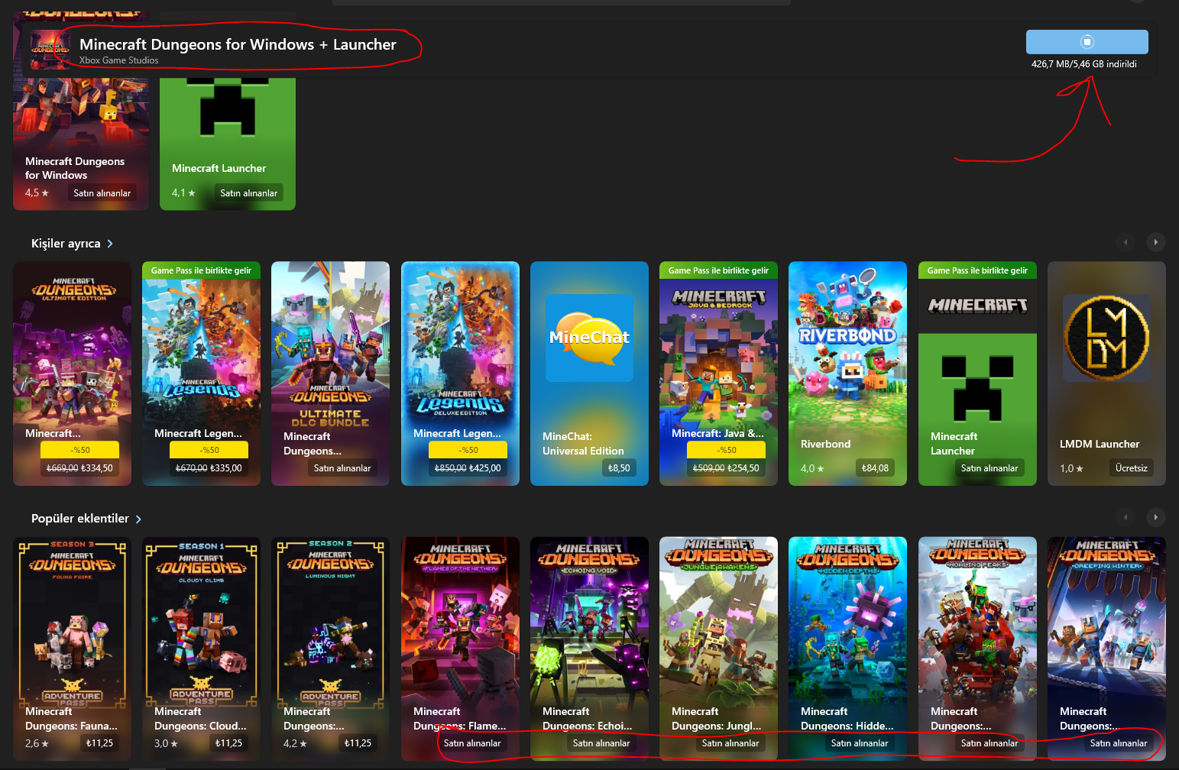The image size is (1179, 770).
Task: Click the '426,7 MB/5,46 GB indirildi' status text
Action: [1084, 64]
